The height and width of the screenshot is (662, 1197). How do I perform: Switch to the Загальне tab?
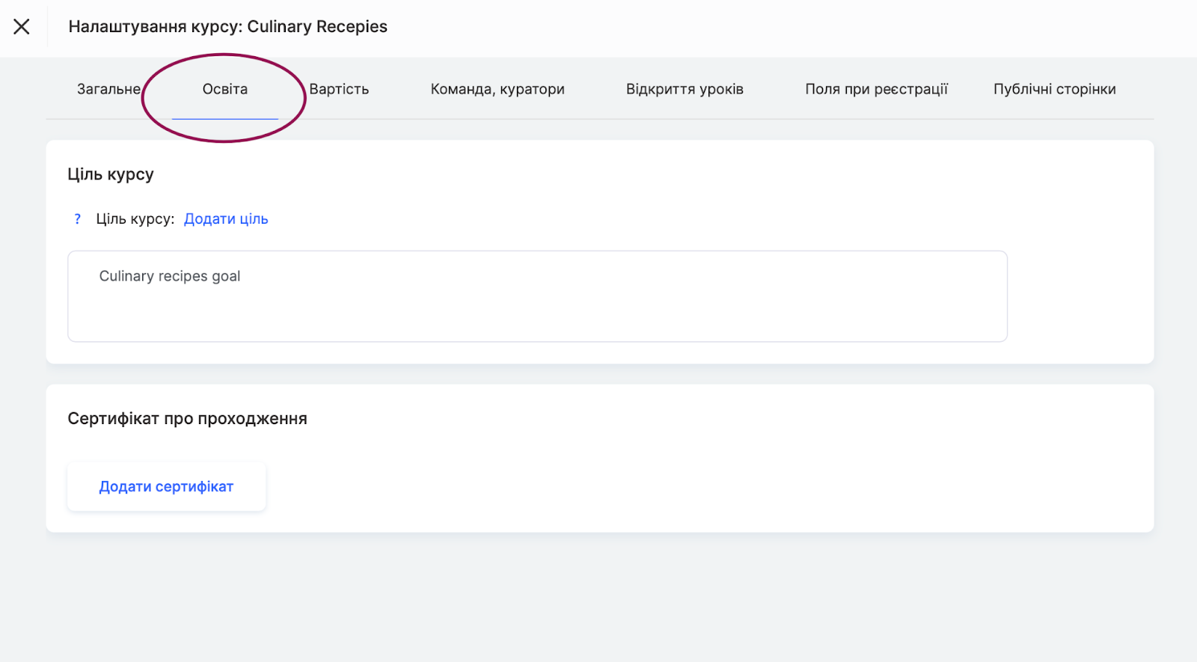(x=108, y=89)
